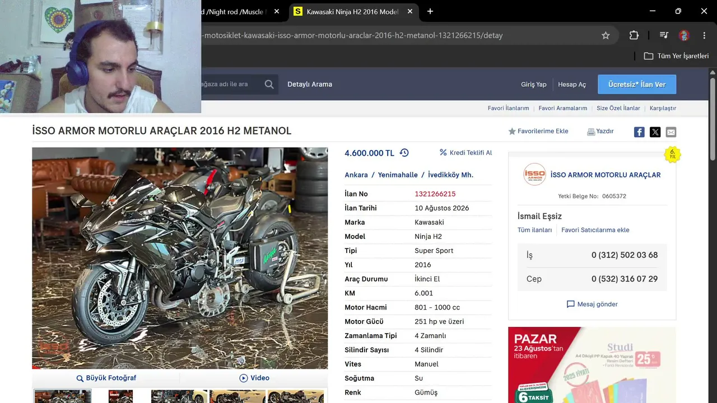717x403 pixels.
Task: Open Size Özel İlanlar
Action: 618,108
